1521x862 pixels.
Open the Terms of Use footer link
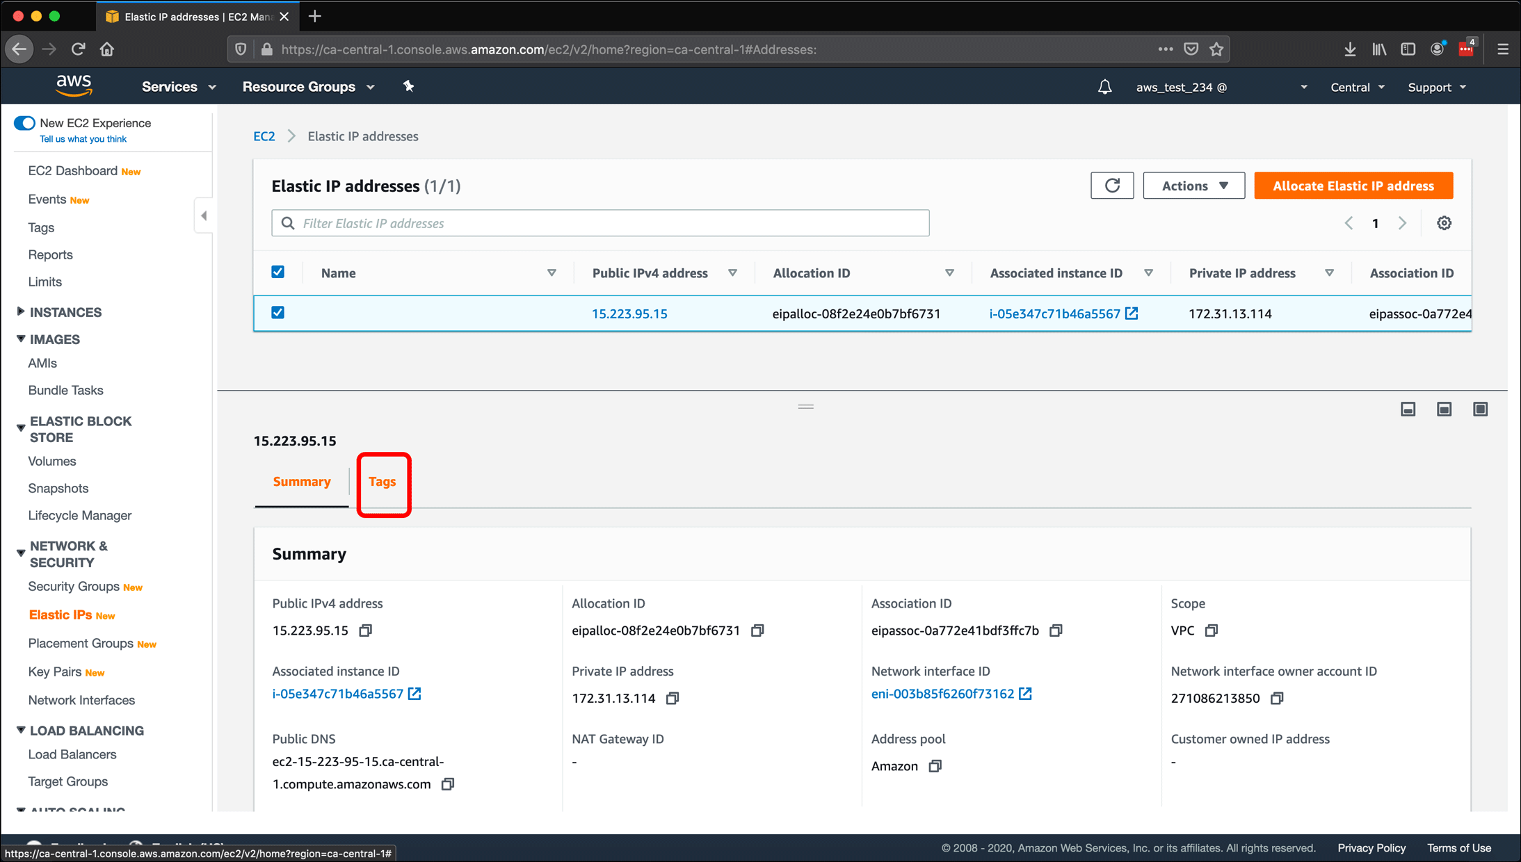click(x=1459, y=848)
